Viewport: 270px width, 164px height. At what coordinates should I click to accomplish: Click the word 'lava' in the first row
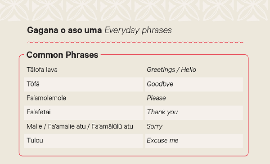coord(52,70)
